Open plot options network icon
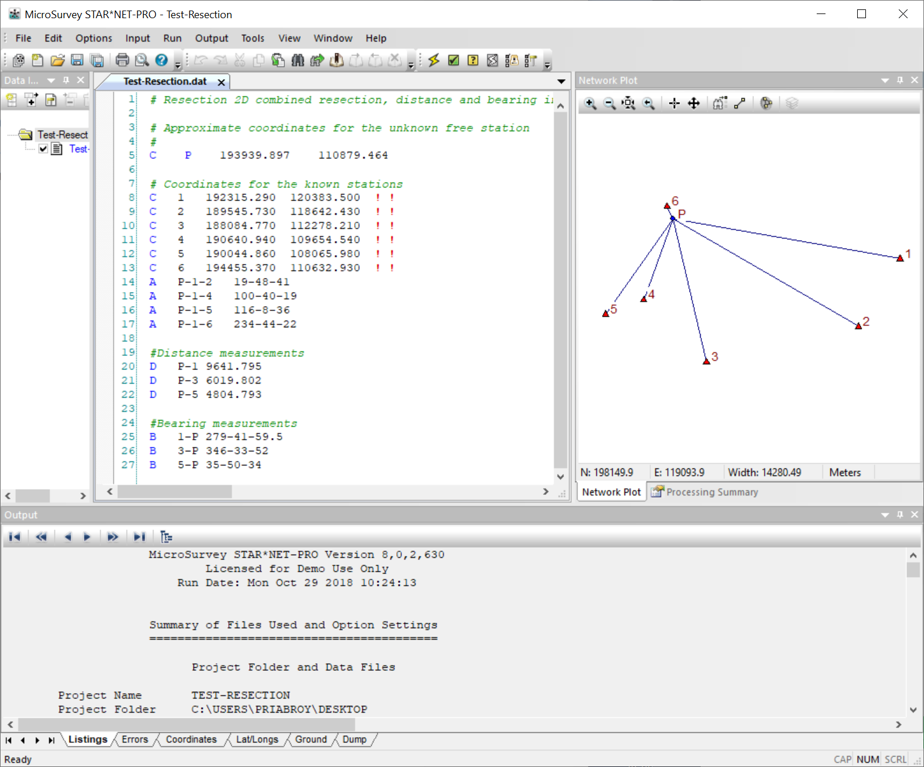 [766, 103]
